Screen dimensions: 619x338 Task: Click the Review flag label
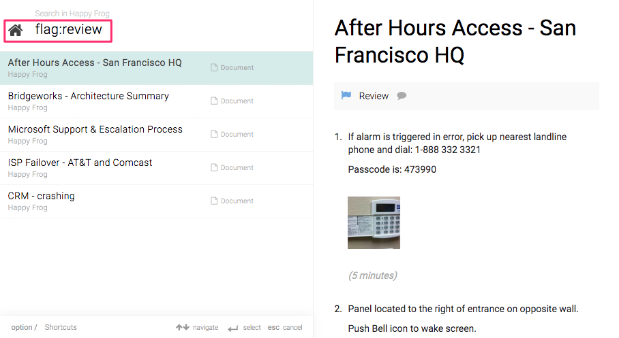pos(374,96)
